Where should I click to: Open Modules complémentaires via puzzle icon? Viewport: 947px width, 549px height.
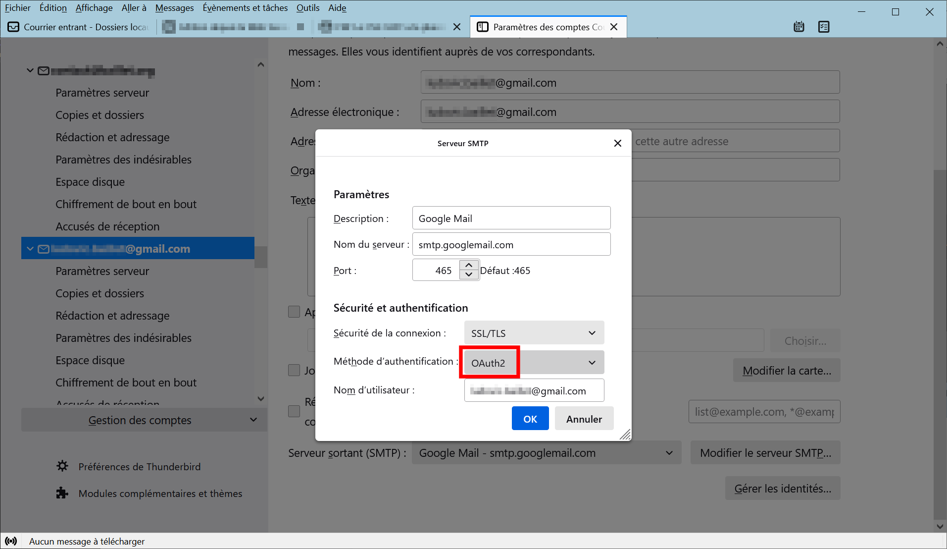(x=61, y=493)
